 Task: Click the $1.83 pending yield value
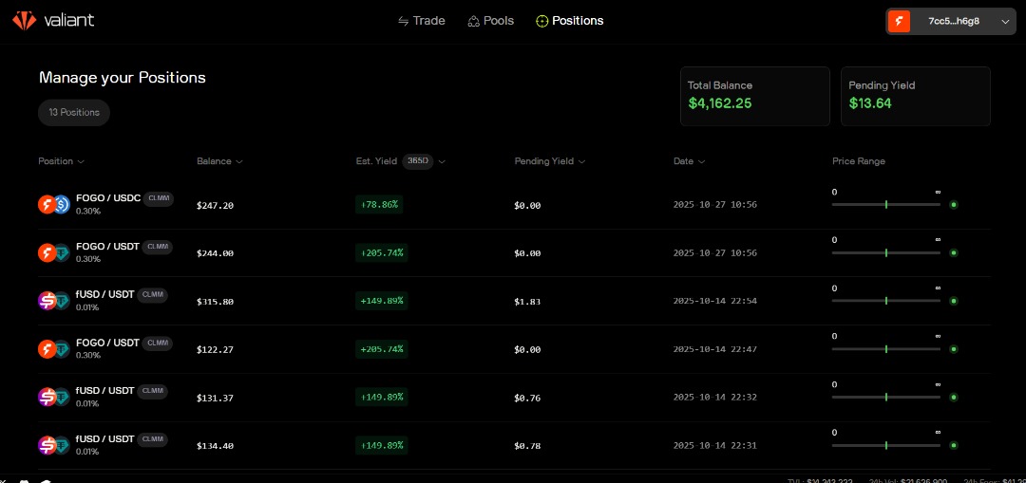527,302
